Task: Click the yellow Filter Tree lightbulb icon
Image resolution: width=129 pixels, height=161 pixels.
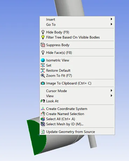Action: tap(43, 37)
